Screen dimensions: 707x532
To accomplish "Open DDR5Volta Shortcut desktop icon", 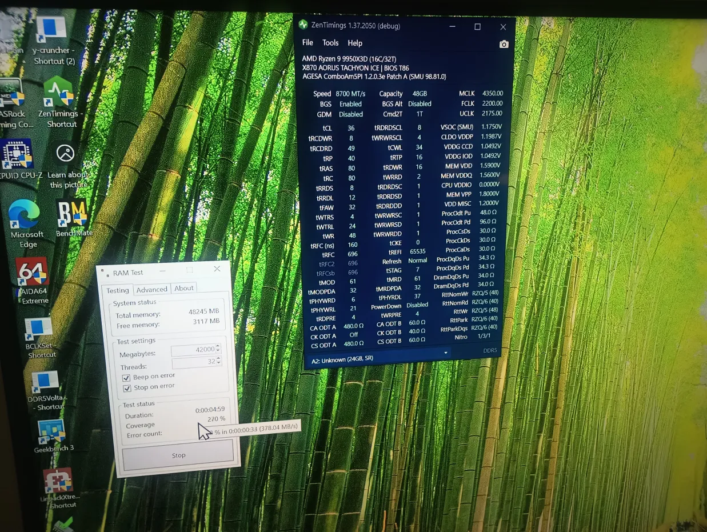I will 47,390.
